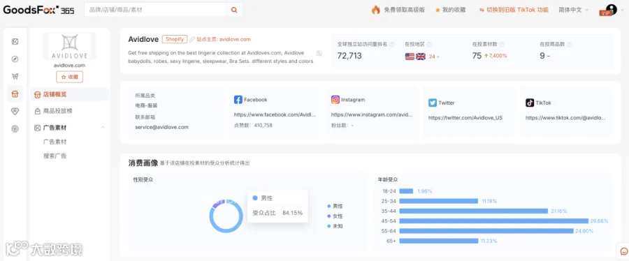The height and width of the screenshot is (261, 629).
Task: Click the Shopify tag
Action: (175, 39)
